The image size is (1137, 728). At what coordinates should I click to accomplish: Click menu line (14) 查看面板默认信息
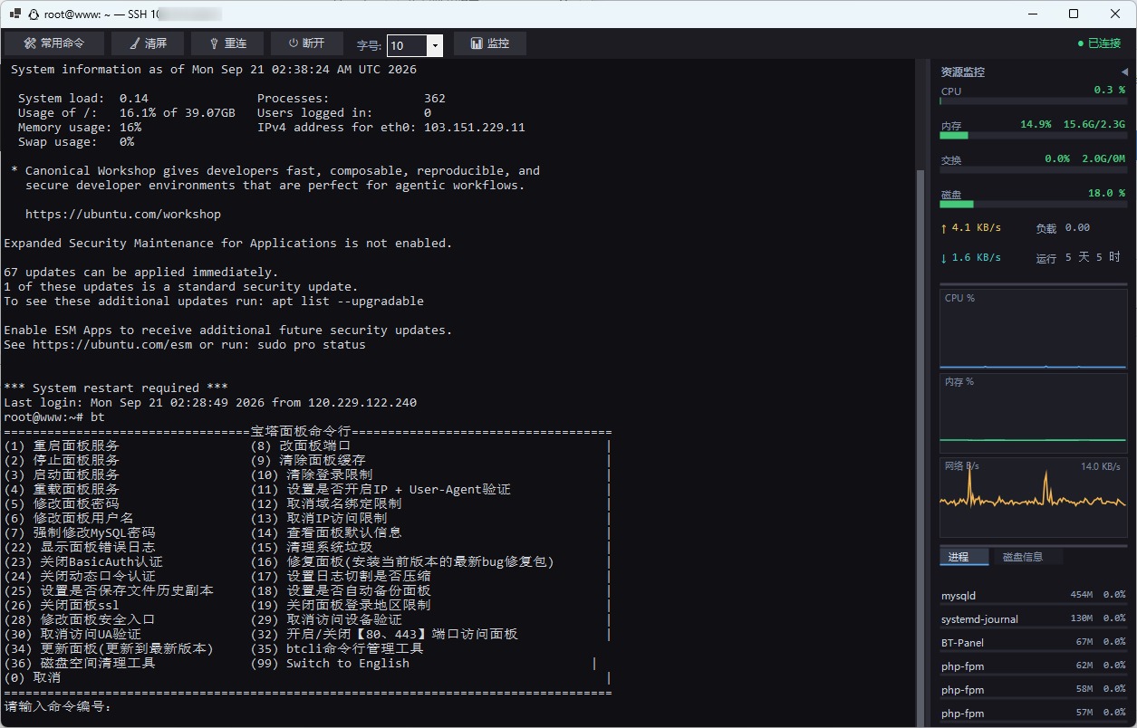326,533
